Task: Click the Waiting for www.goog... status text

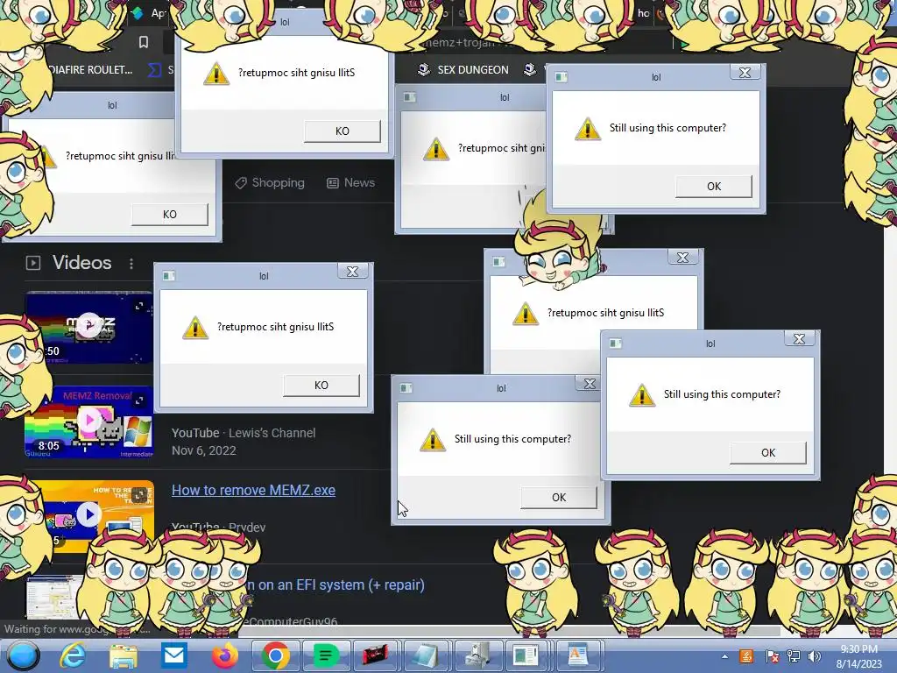Action: pos(77,629)
